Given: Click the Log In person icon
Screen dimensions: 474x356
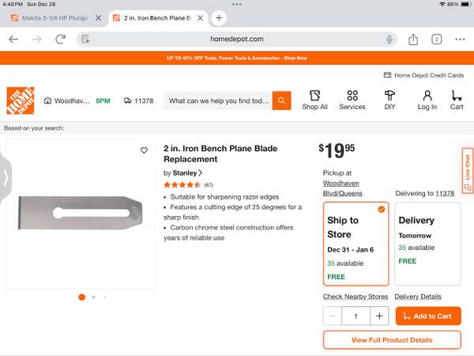Looking at the screenshot, I should pyautogui.click(x=427, y=96).
